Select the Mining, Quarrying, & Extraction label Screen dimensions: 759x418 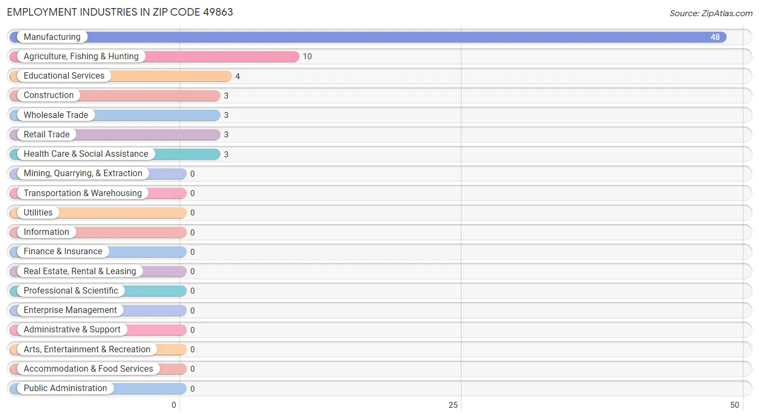click(83, 173)
